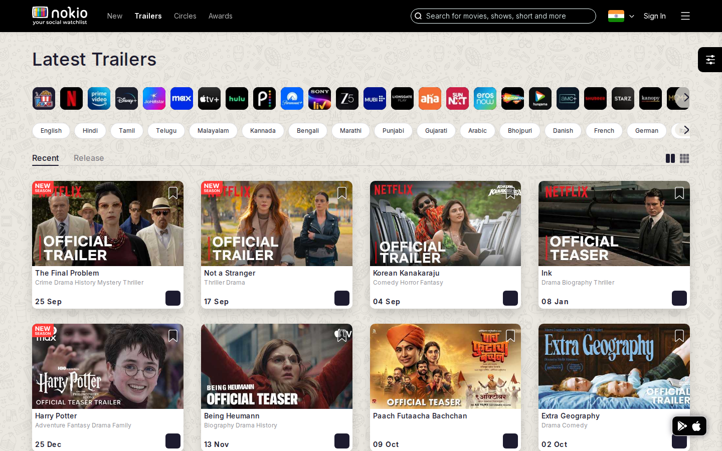Select the Sun NXT provider icon

(457, 99)
